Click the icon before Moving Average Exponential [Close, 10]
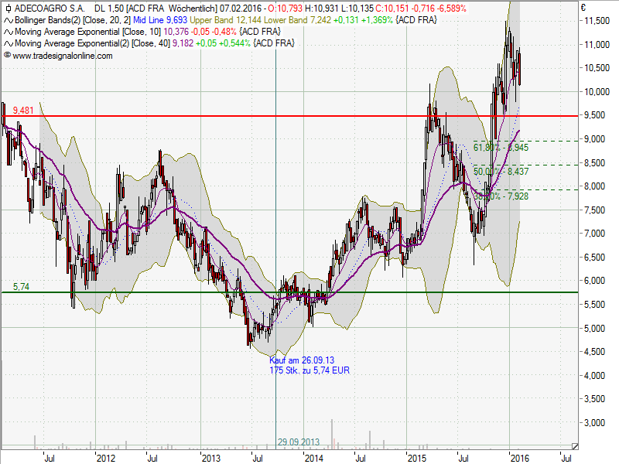 pyautogui.click(x=8, y=32)
